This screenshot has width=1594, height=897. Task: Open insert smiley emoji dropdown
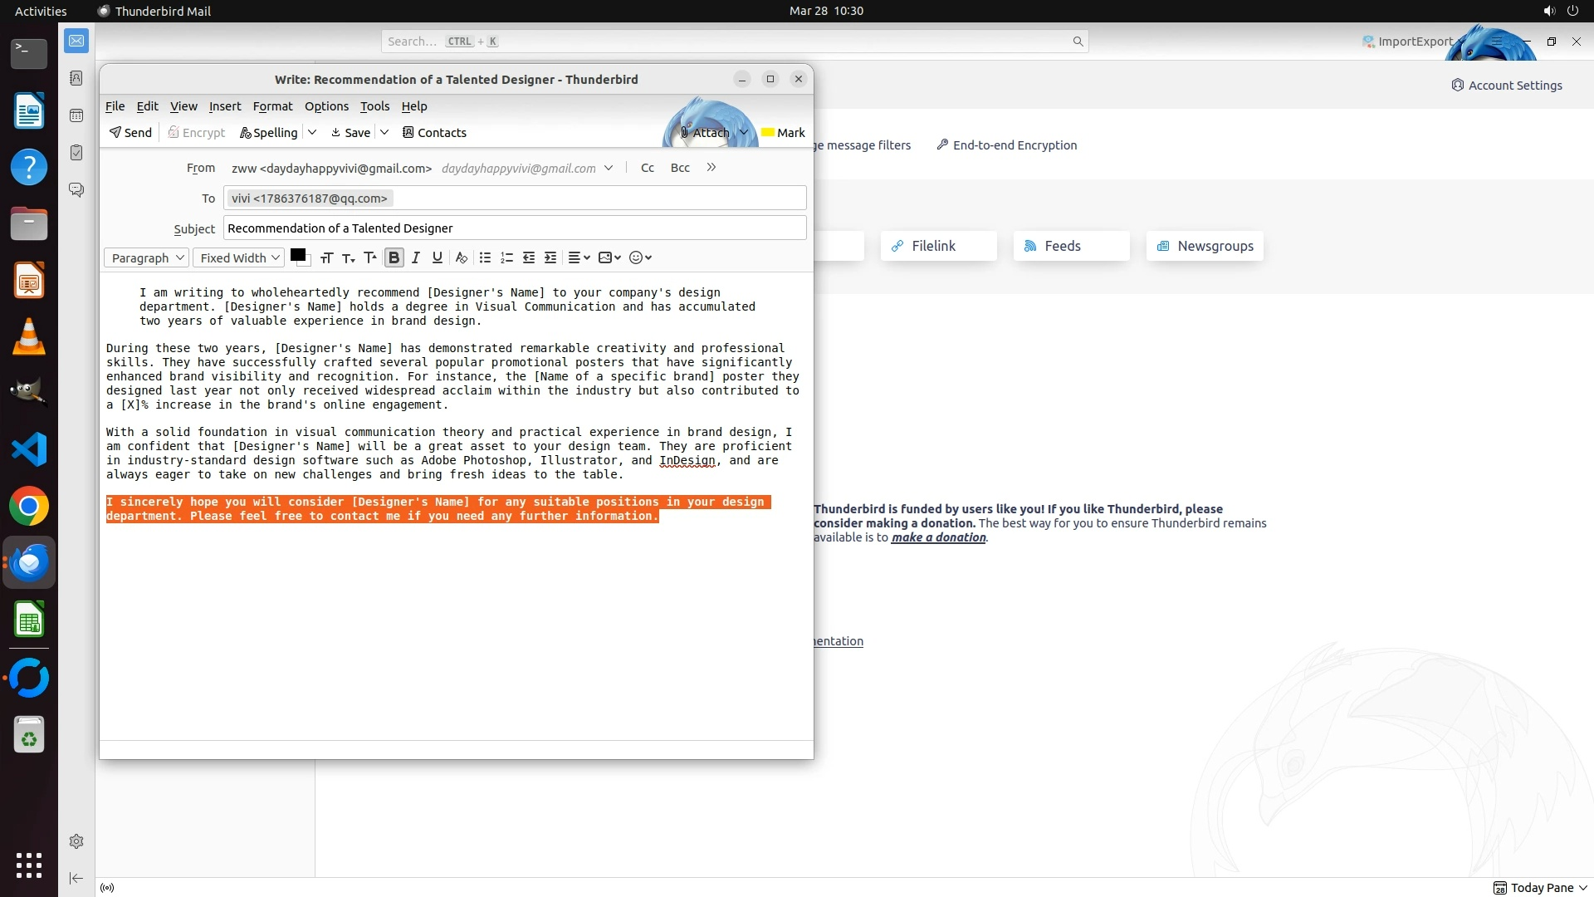(x=640, y=257)
